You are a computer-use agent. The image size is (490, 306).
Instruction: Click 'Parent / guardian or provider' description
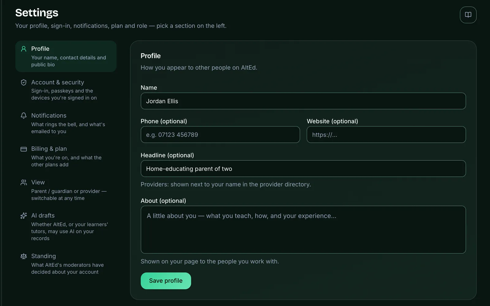pyautogui.click(x=69, y=195)
